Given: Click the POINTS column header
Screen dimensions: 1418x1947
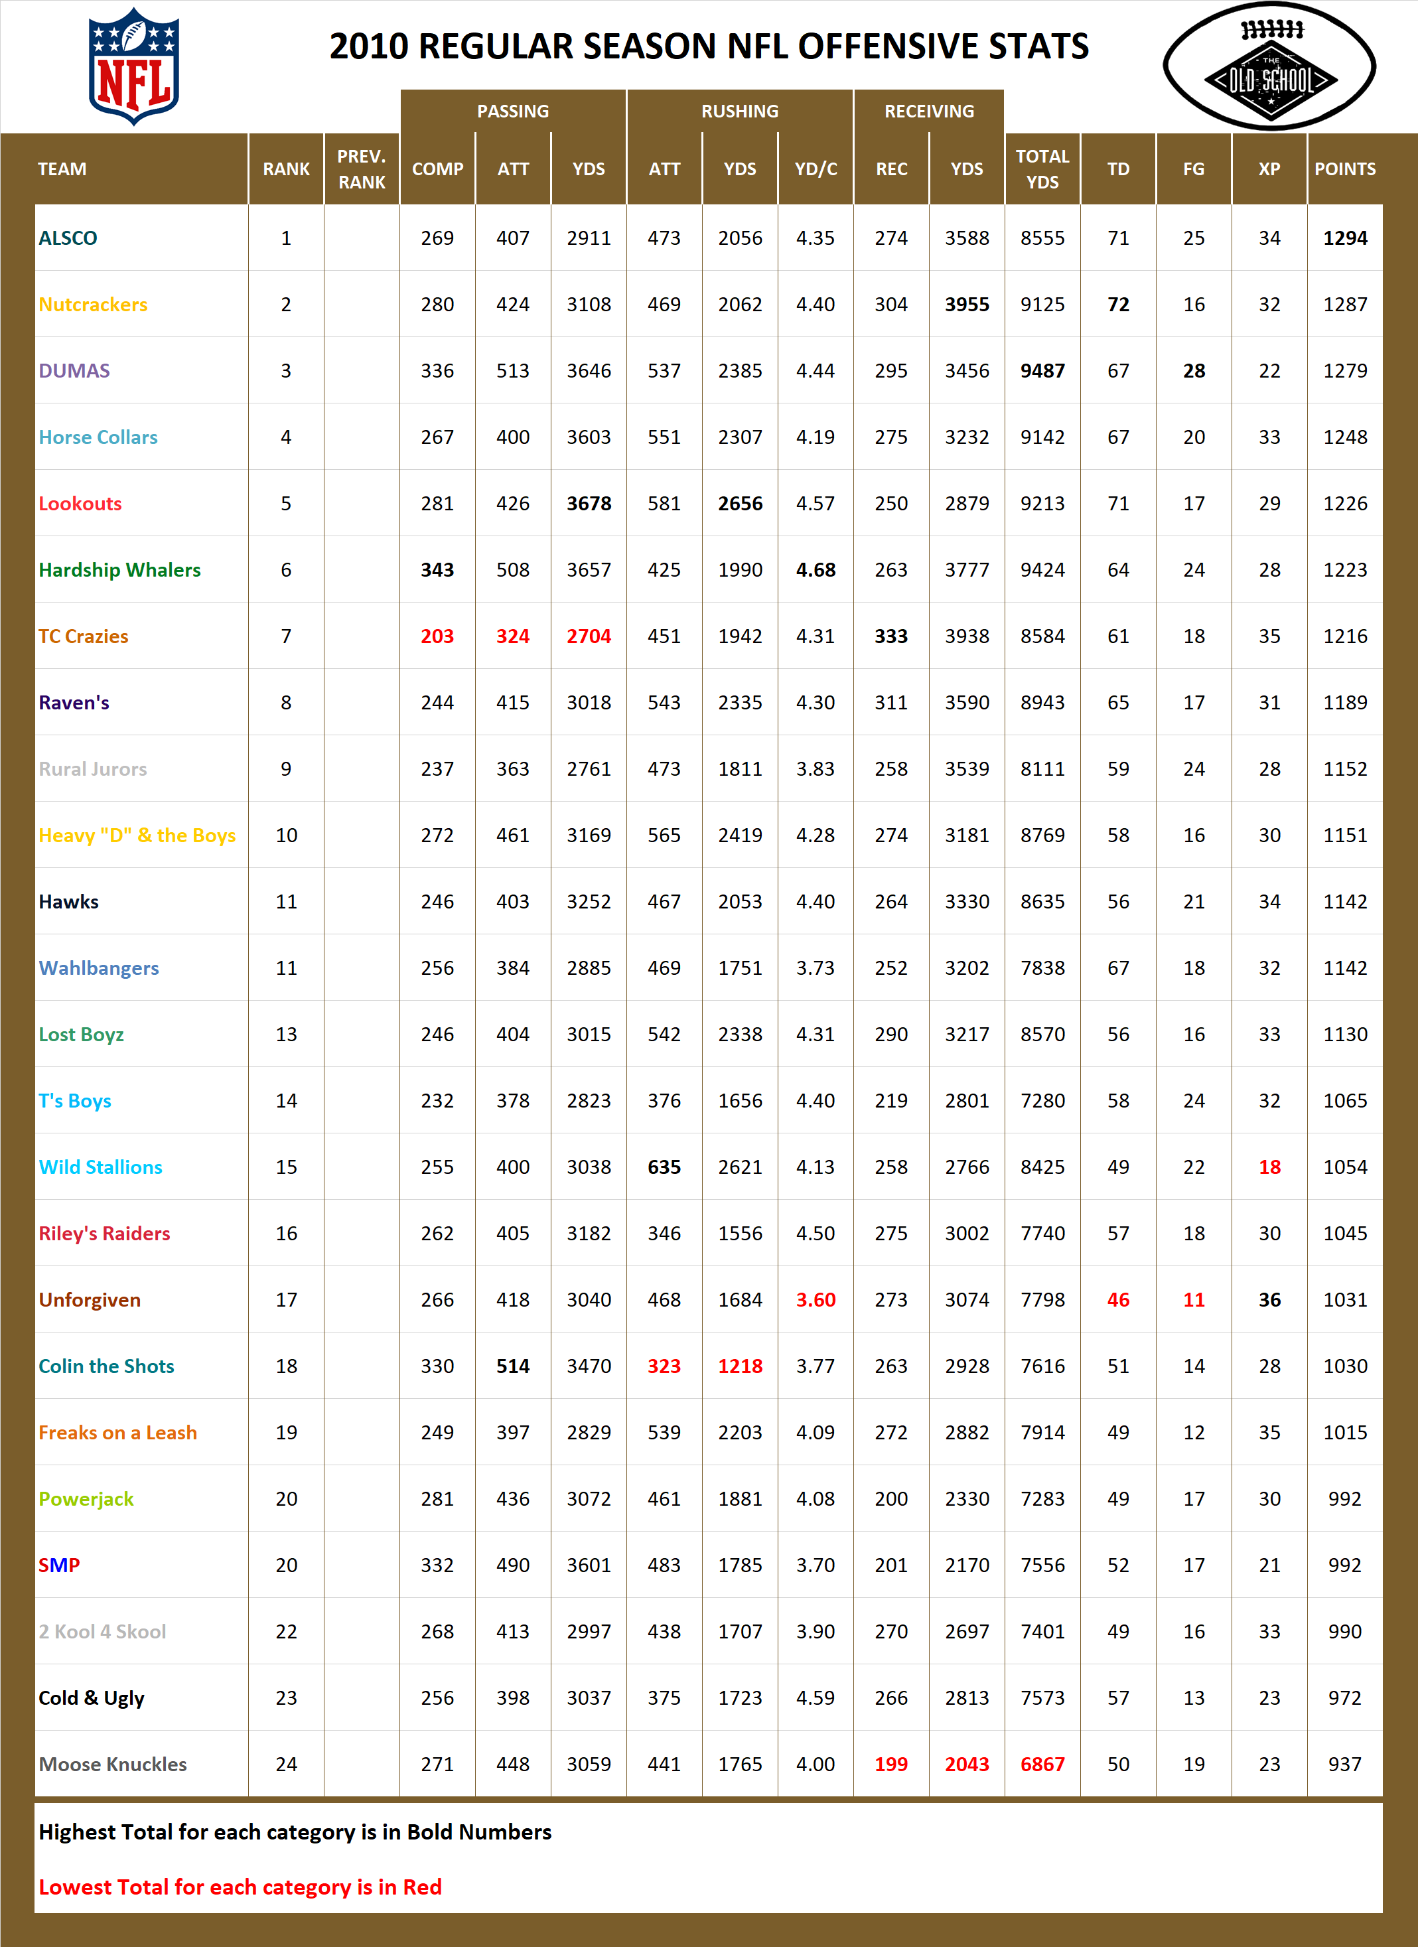Looking at the screenshot, I should coord(1346,169).
